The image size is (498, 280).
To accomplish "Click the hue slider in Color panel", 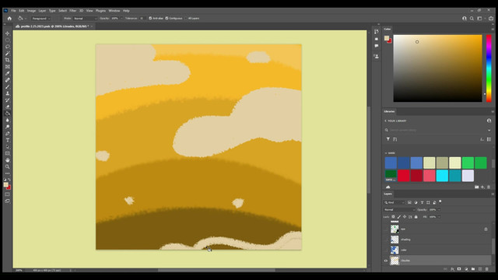I will 489,68.
